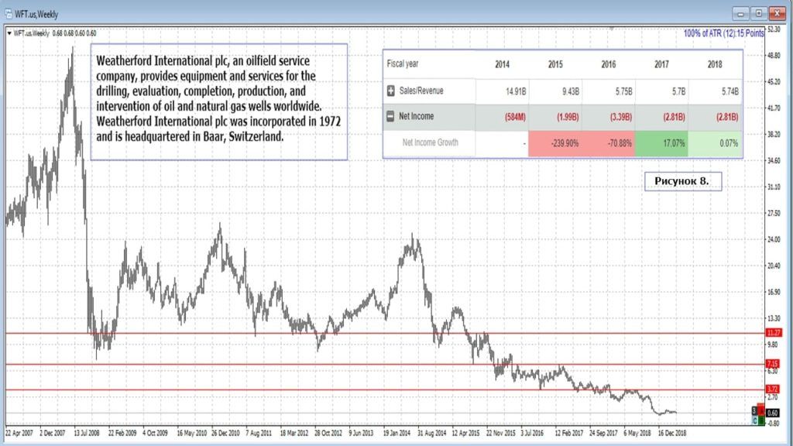Click the chart window icon in title bar
Image resolution: width=793 pixels, height=446 pixels.
[x=8, y=14]
